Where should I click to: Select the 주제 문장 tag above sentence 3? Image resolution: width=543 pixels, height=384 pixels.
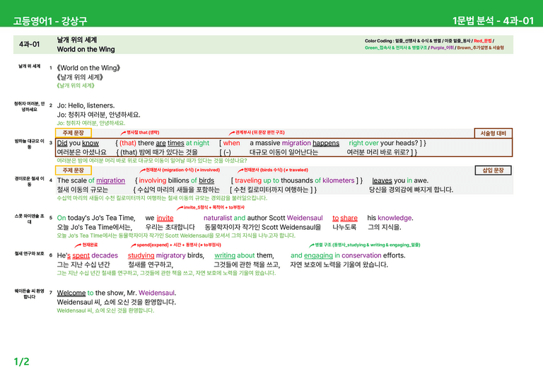(x=74, y=133)
